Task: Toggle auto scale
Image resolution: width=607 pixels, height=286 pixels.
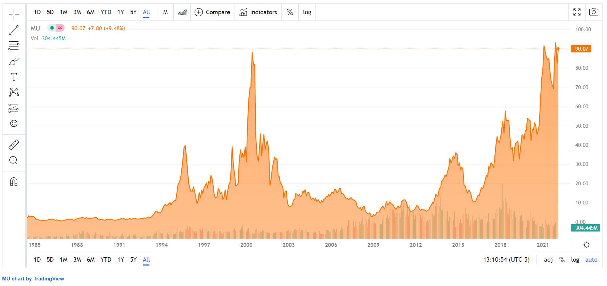Action: [591, 260]
